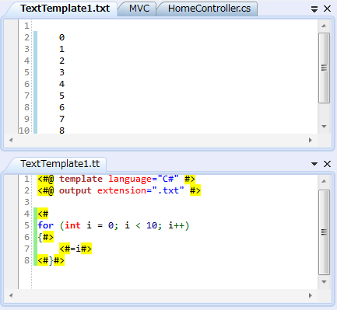Click the output value 3 on line 5
Image resolution: width=337 pixels, height=310 pixels.
tap(61, 72)
